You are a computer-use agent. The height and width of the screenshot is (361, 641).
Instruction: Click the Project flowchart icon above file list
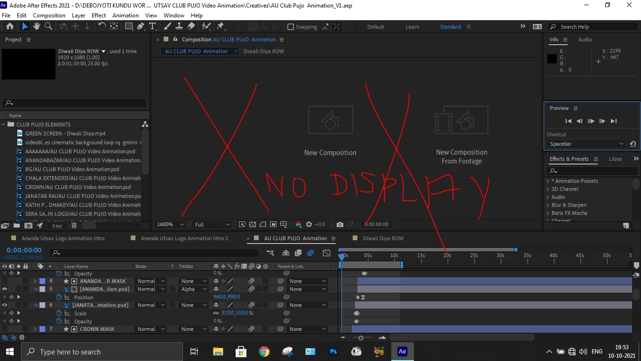[145, 124]
